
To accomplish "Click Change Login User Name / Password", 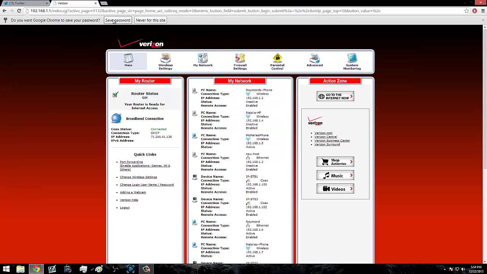I will [147, 185].
